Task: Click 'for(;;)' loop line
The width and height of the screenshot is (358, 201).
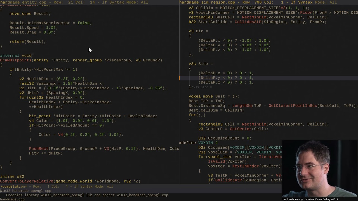Action: tap(197, 115)
